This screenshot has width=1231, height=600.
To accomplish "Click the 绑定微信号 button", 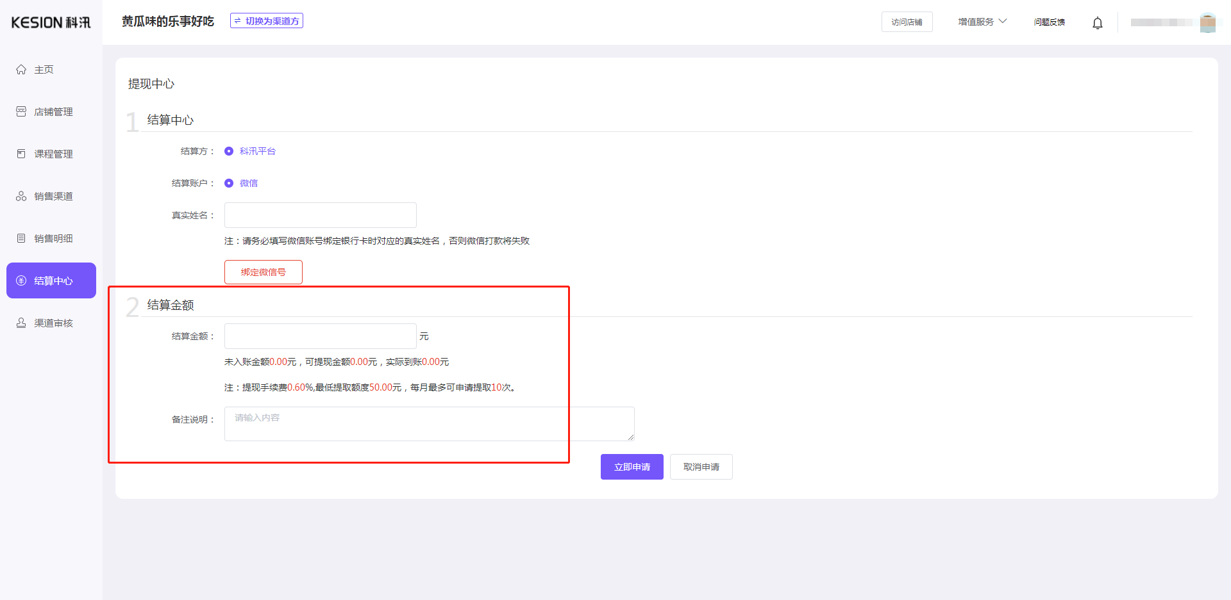I will (263, 272).
